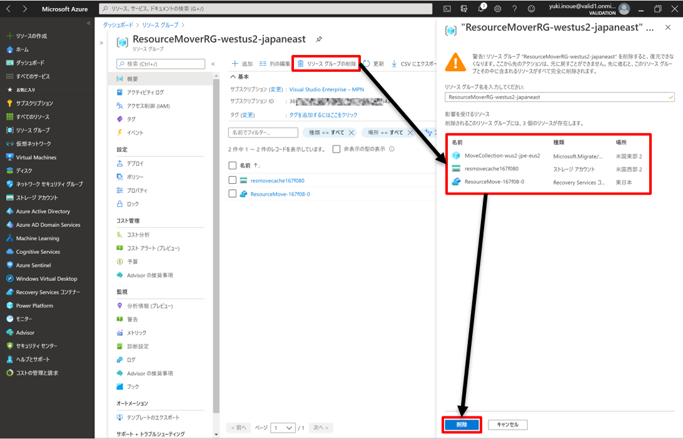Select アクティビティ ログ menu item
Viewport: 683px width, 439px height.
pyautogui.click(x=146, y=93)
